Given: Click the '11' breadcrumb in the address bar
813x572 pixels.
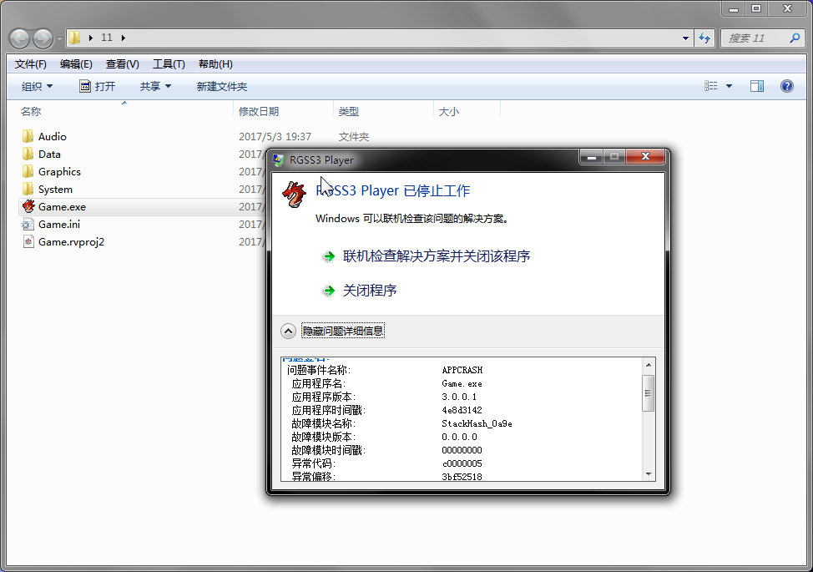Looking at the screenshot, I should pos(106,38).
